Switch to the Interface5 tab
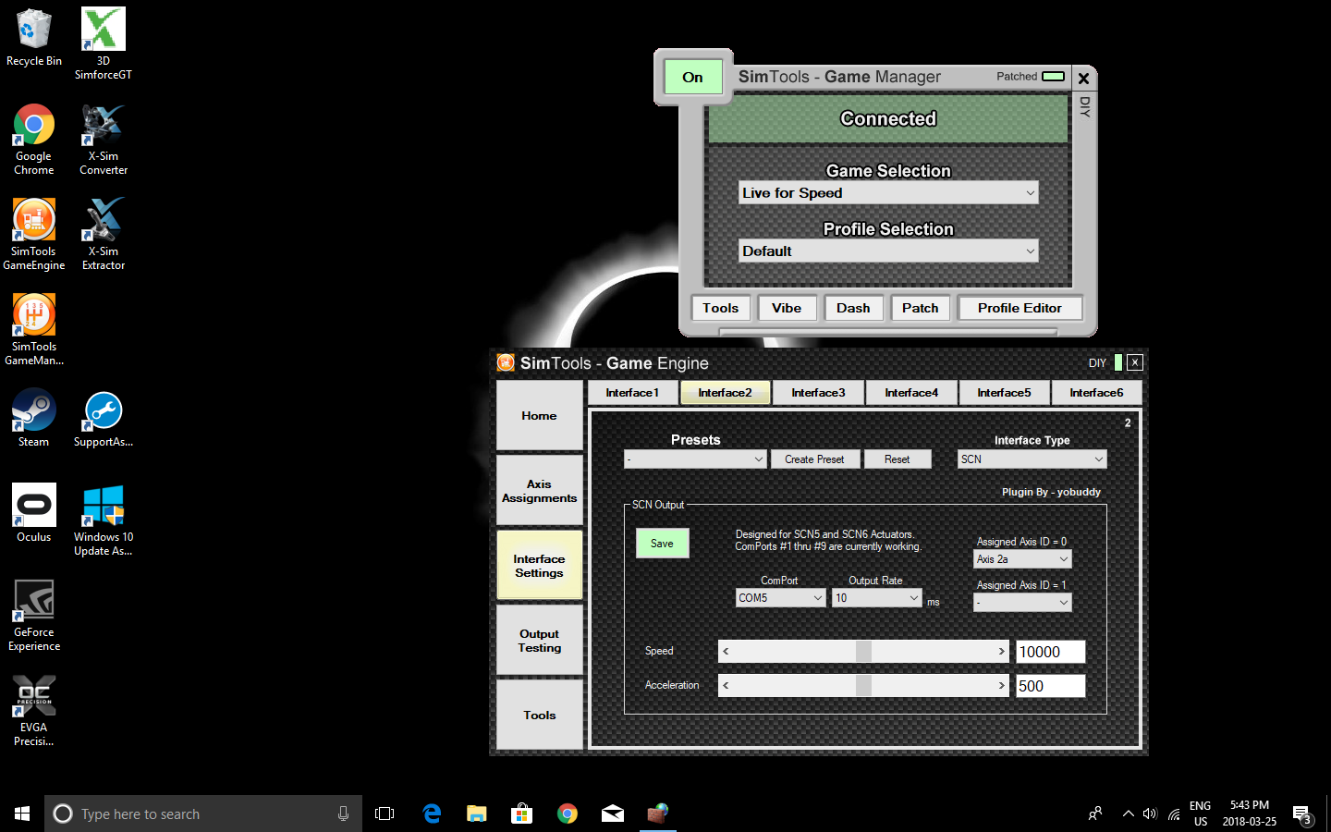Screen dimensions: 1331x832 click(1004, 393)
